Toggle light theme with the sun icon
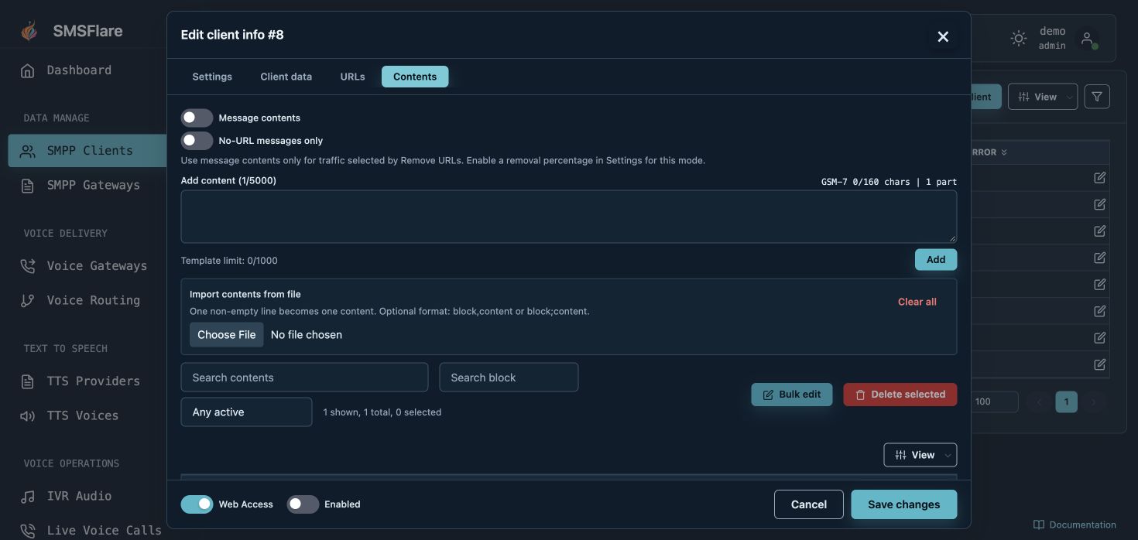 pos(1019,38)
